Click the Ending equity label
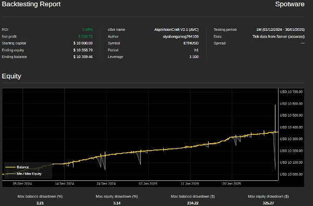 coord(13,50)
